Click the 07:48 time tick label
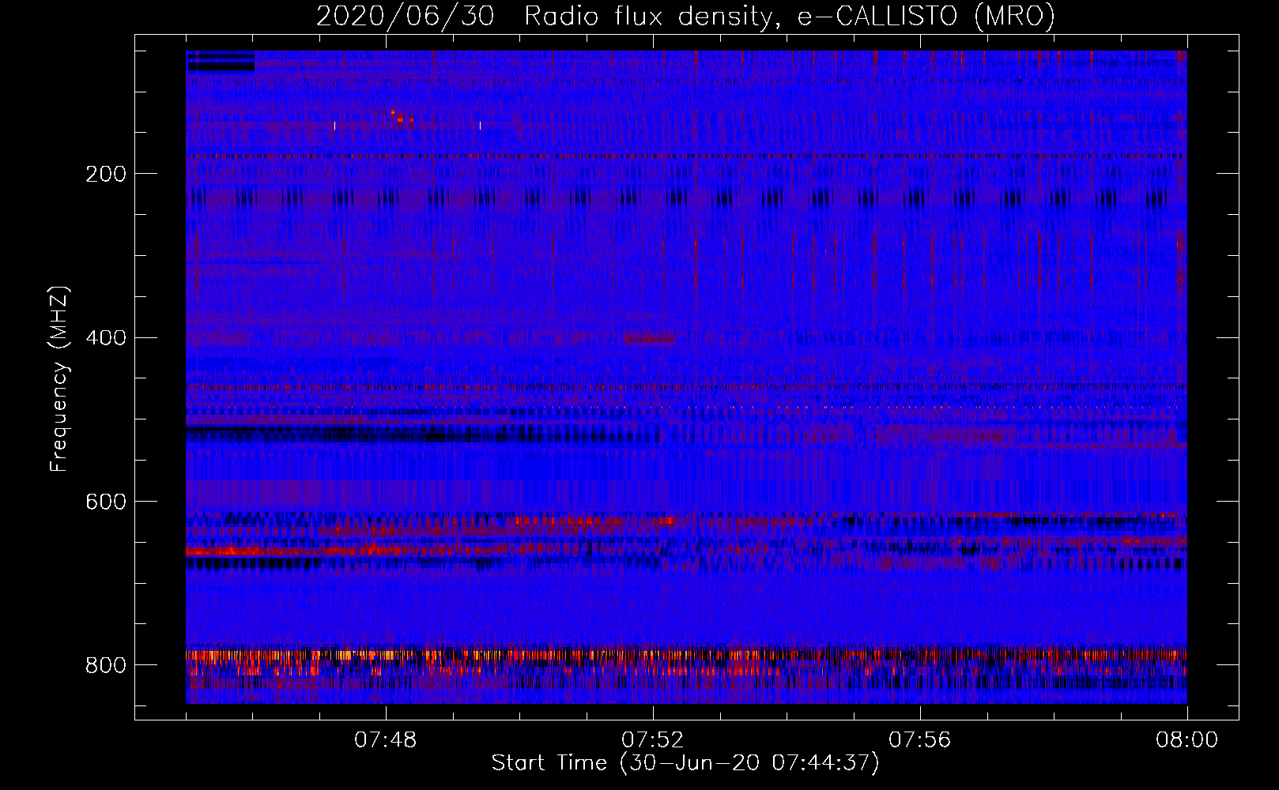 coord(386,740)
